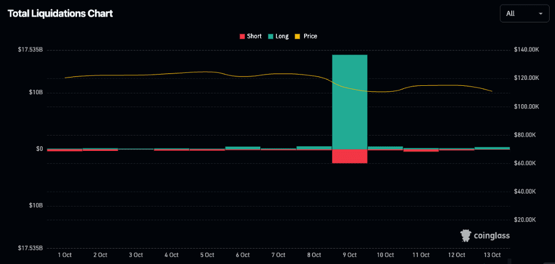Toggle the Short series legend label
This screenshot has width=555, height=264.
pyautogui.click(x=254, y=36)
